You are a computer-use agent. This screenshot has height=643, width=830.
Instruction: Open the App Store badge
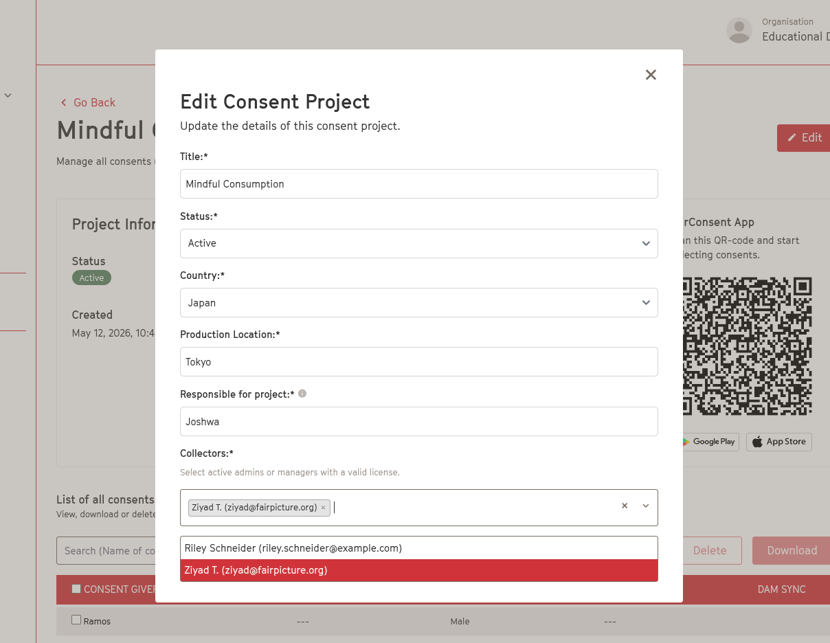coord(779,442)
